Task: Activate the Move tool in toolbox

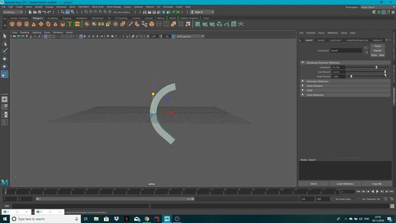Action: (x=4, y=59)
